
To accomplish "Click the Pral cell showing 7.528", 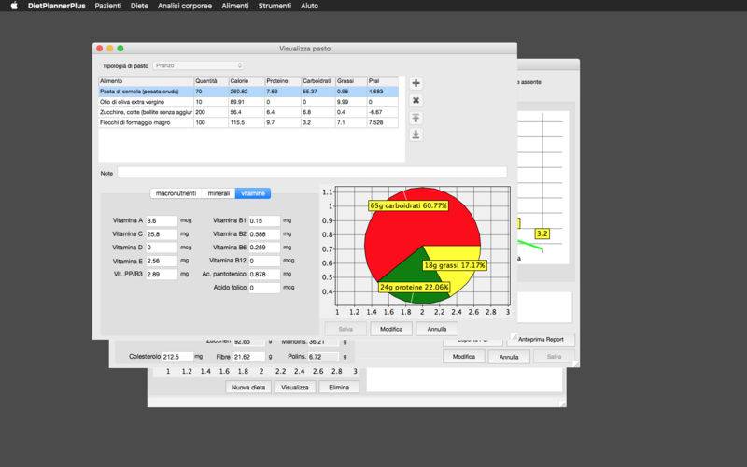I will [383, 123].
